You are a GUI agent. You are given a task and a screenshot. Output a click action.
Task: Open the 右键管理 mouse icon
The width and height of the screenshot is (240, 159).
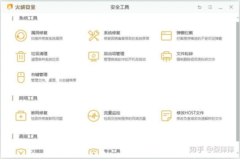(x=21, y=78)
